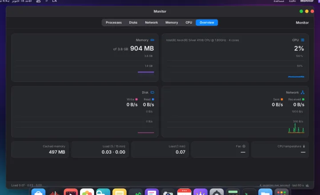Click the chart icon in status bar

pyautogui.click(x=307, y=185)
